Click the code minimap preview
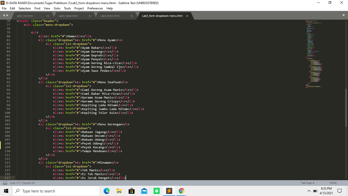The image size is (348, 196). click(314, 54)
